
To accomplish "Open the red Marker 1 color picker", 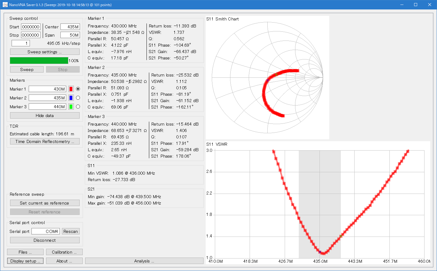I will [71, 89].
